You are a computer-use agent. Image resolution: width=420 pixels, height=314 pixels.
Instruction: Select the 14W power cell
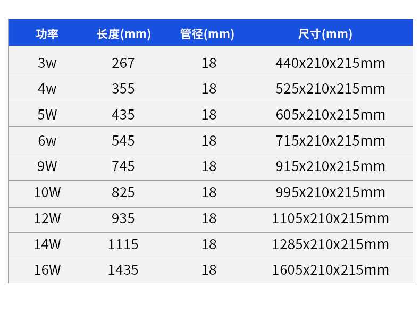[47, 244]
